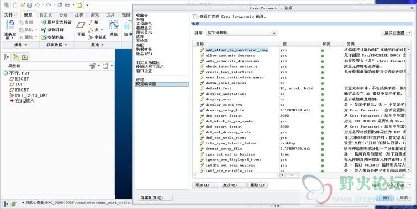Click the Open file folder icon

tap(22, 5)
